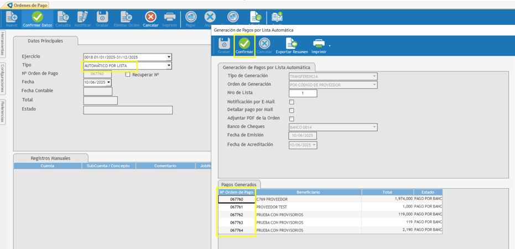Click the Nuevo toolbar icon
This screenshot has height=249, width=515.
click(11, 19)
